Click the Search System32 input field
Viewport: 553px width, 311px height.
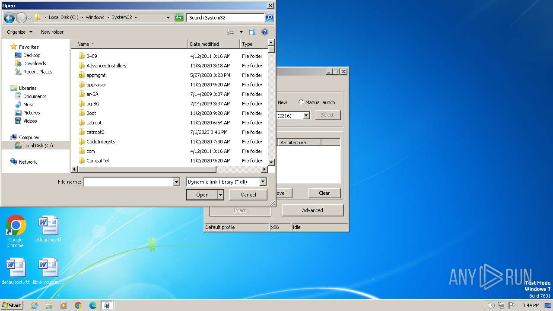(226, 18)
